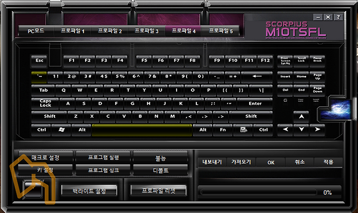This screenshot has height=213, width=358.
Task: Select the Print Screen Sys Rq key
Action: pos(285,61)
